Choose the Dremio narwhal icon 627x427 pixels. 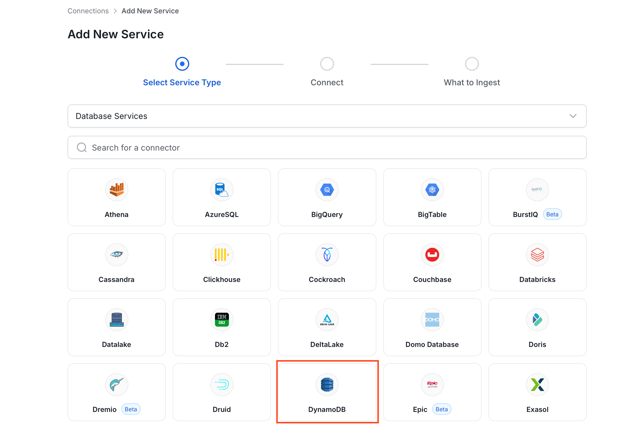tap(116, 385)
